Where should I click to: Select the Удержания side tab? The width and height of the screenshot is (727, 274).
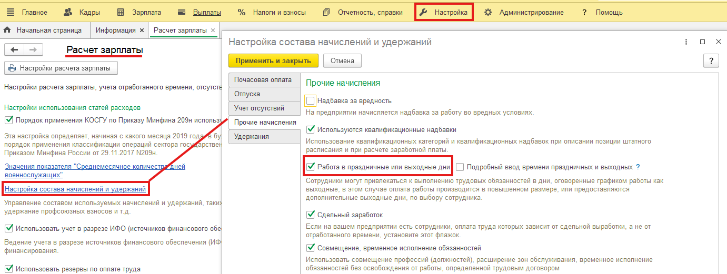[264, 137]
